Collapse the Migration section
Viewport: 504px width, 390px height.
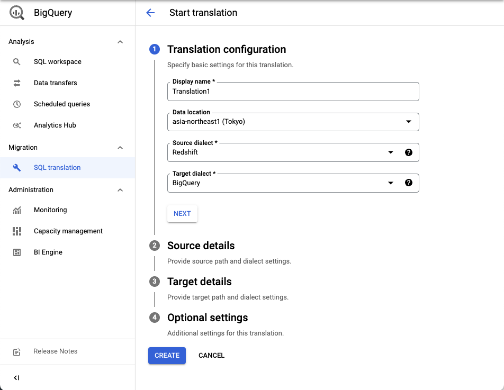point(120,147)
